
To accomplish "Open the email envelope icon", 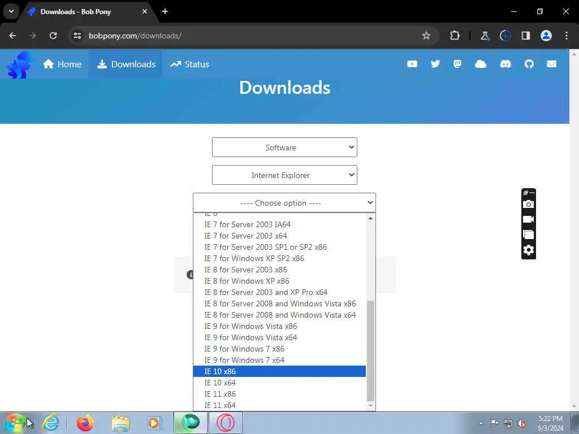I will [551, 64].
